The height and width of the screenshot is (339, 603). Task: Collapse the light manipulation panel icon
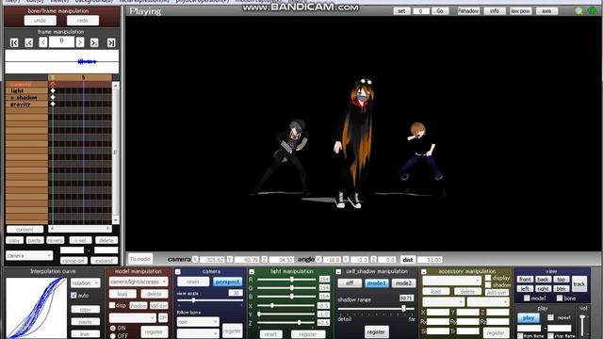(252, 272)
